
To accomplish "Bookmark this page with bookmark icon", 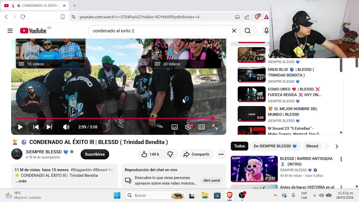I will click(x=63, y=17).
